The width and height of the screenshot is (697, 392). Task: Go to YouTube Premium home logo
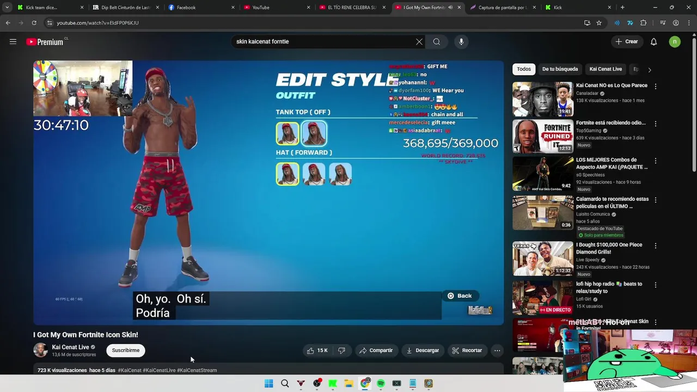point(46,42)
